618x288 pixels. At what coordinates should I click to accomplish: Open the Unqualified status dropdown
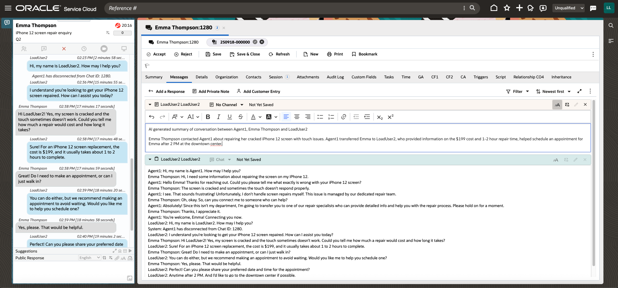[569, 8]
